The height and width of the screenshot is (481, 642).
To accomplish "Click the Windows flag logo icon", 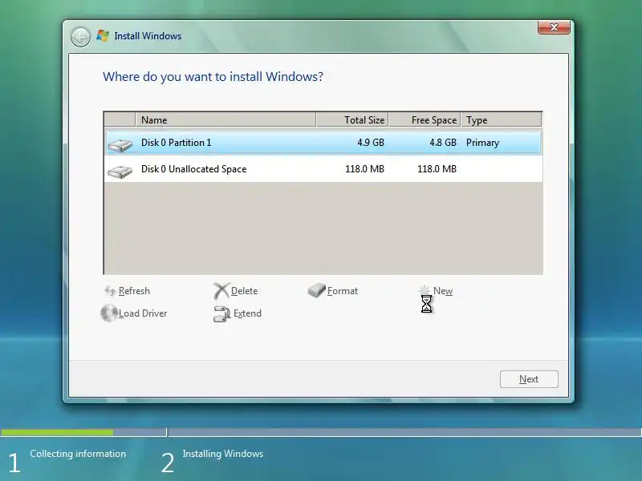I will [103, 36].
